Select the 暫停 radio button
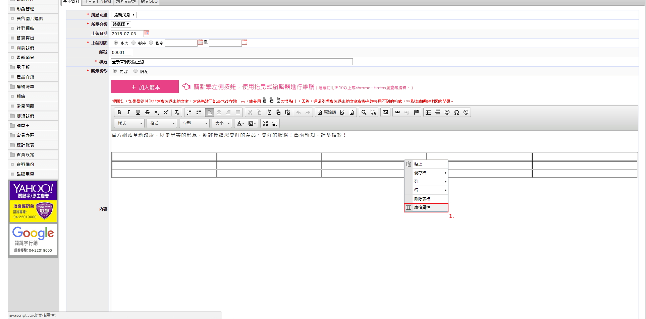The image size is (646, 319). tap(134, 43)
